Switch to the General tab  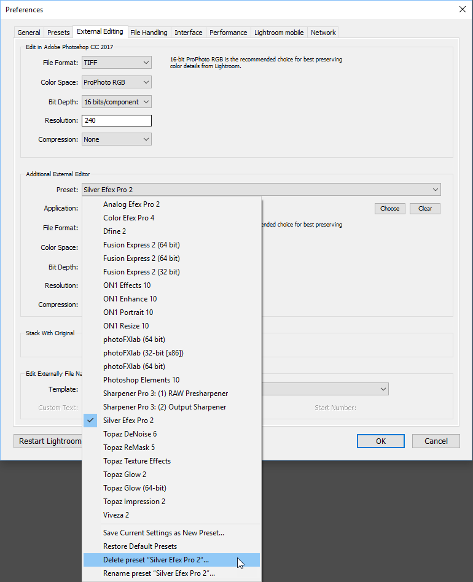pos(29,33)
